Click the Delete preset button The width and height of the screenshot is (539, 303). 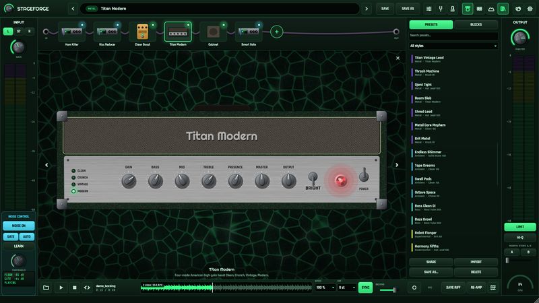[476, 272]
